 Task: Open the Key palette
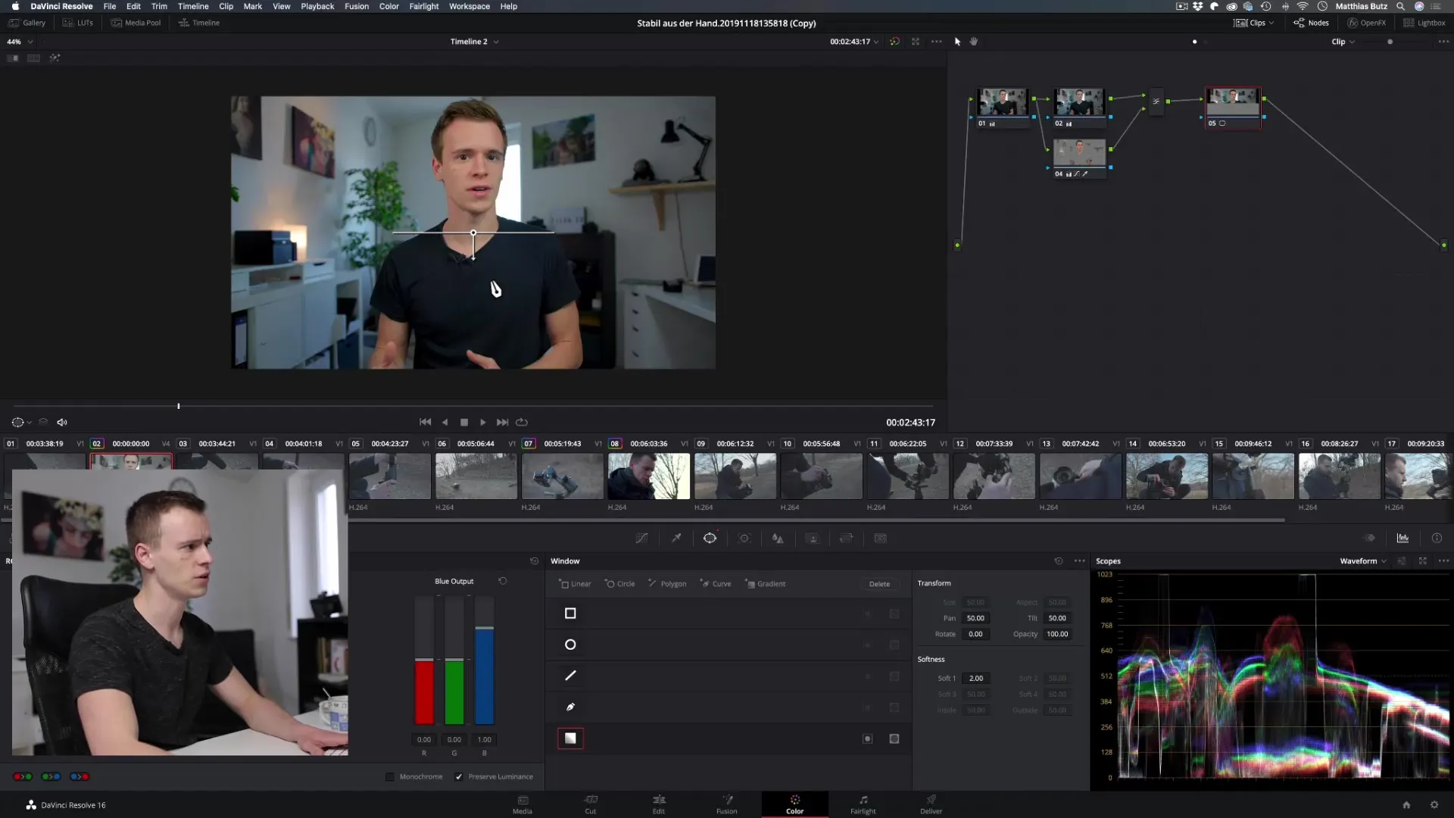click(812, 538)
